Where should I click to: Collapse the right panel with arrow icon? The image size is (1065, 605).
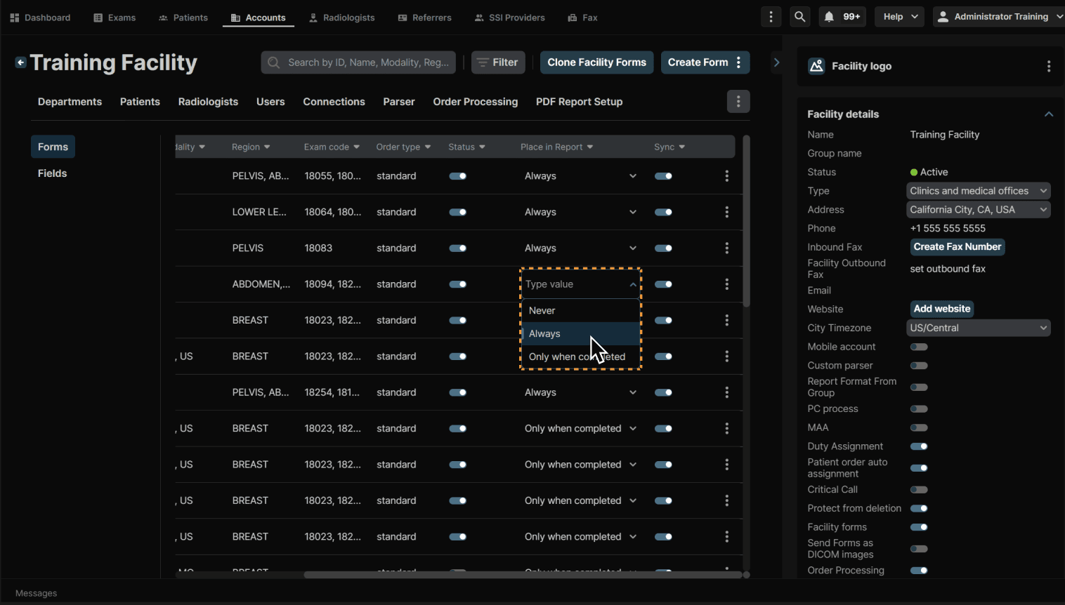click(776, 62)
